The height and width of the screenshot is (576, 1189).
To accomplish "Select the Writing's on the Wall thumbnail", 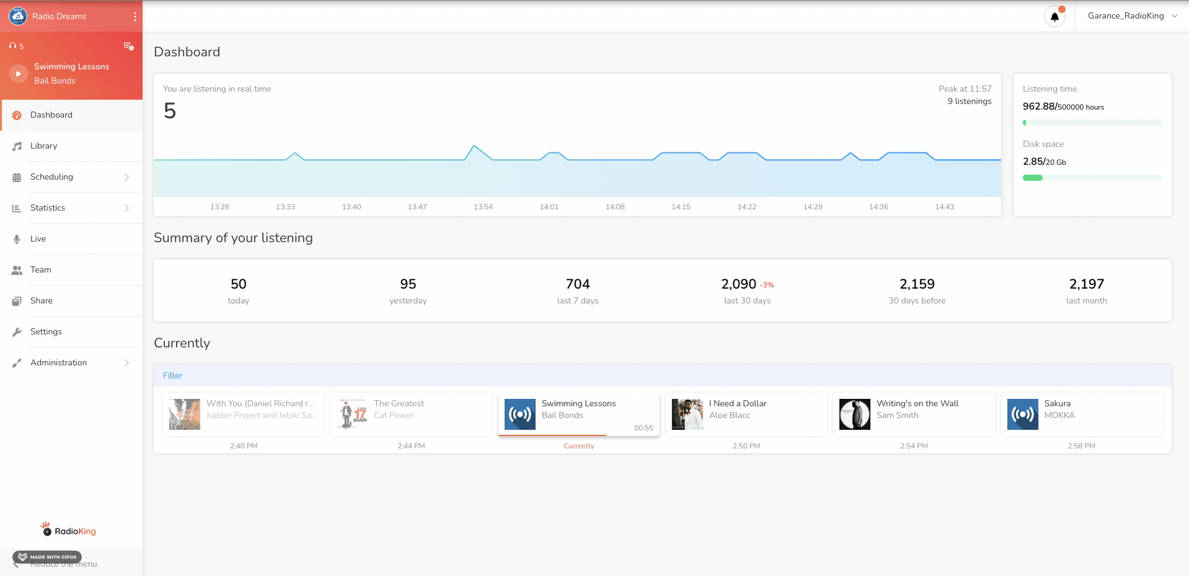I will pos(854,414).
